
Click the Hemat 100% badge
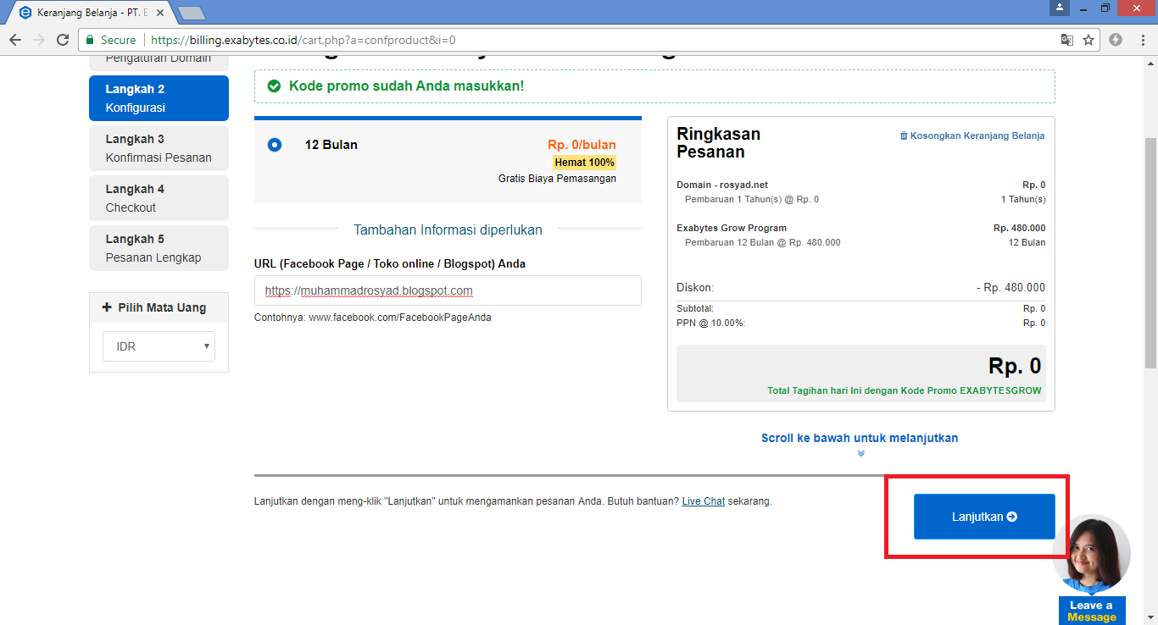click(584, 163)
